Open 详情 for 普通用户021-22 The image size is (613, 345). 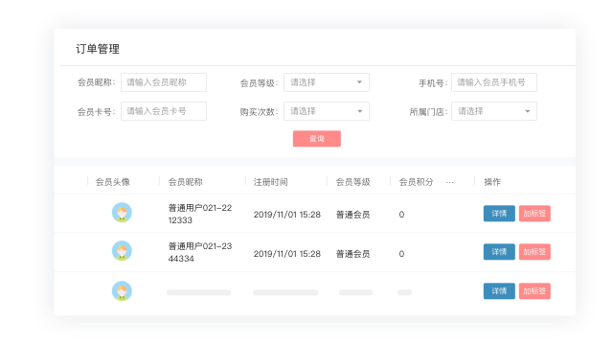coord(499,214)
